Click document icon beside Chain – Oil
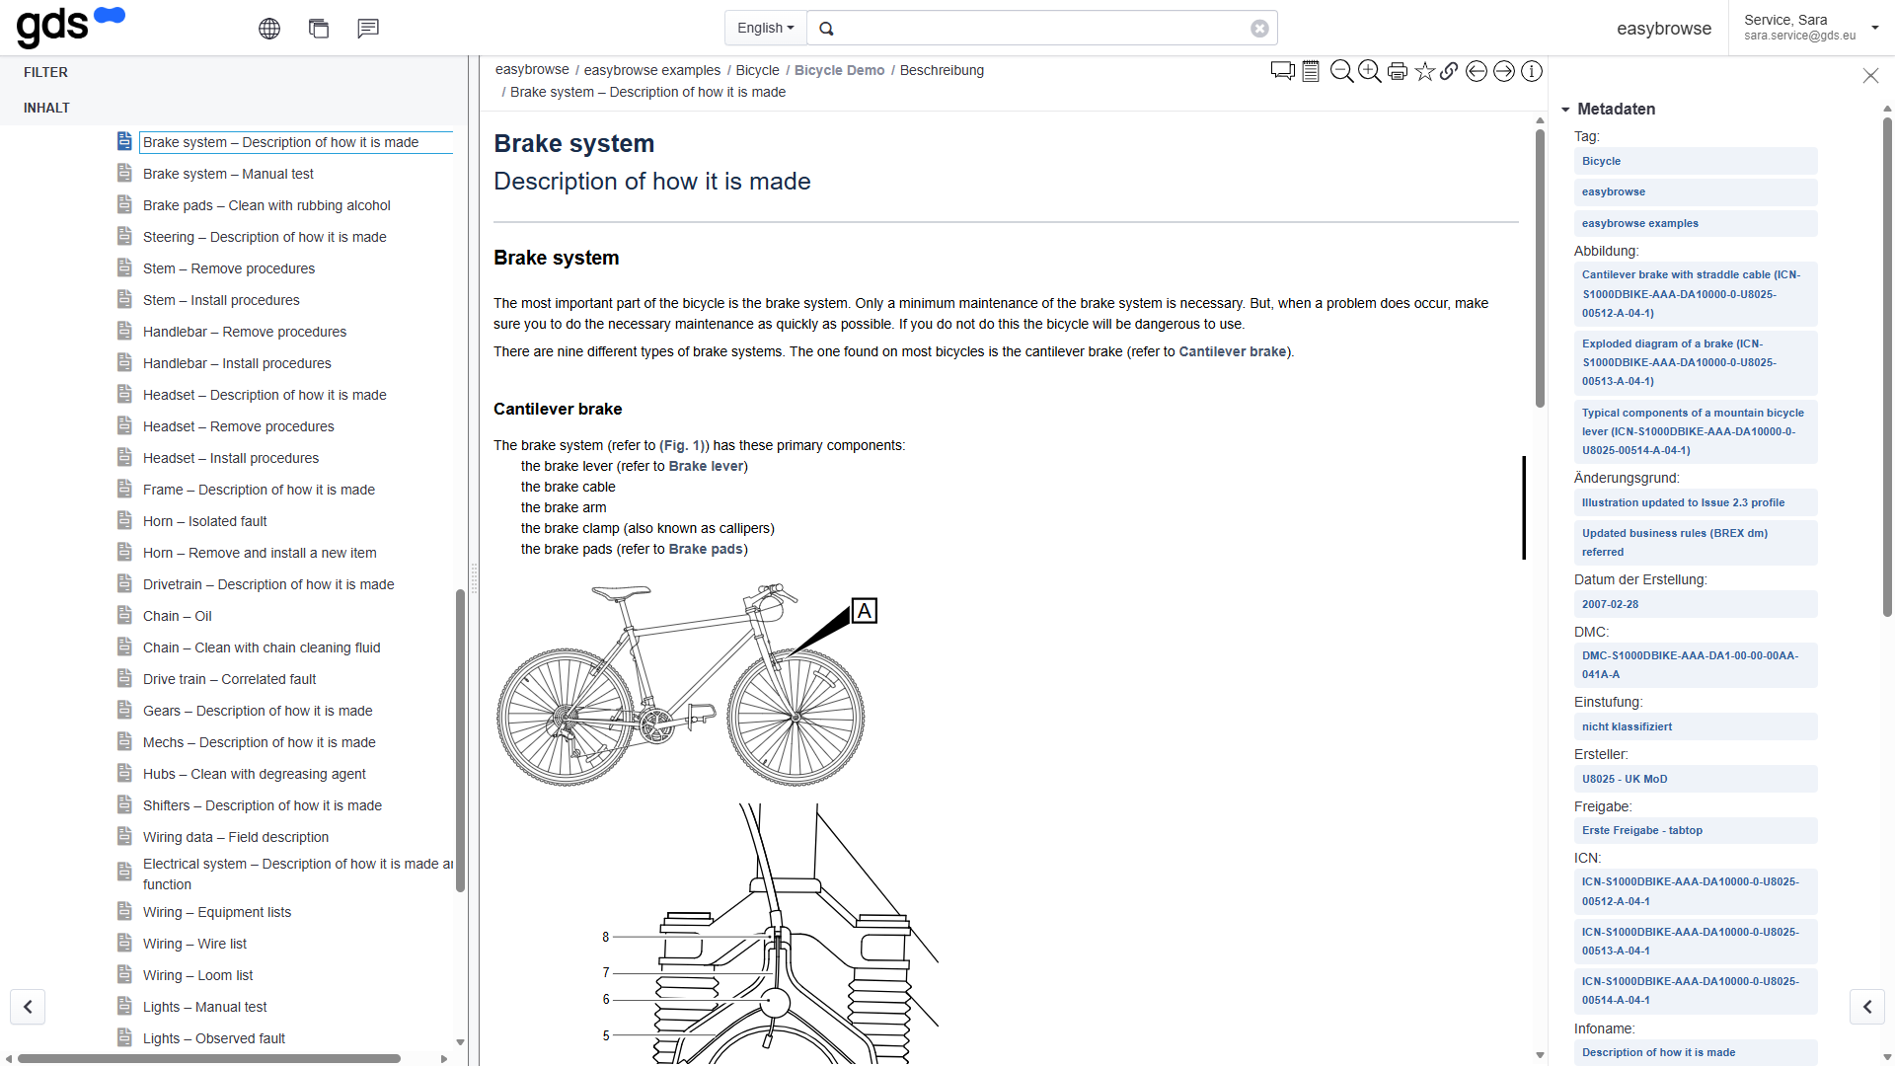 [x=124, y=616]
